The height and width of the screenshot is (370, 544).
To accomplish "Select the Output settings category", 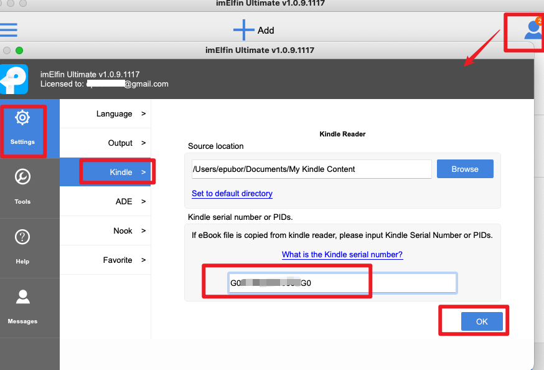I will [x=105, y=143].
